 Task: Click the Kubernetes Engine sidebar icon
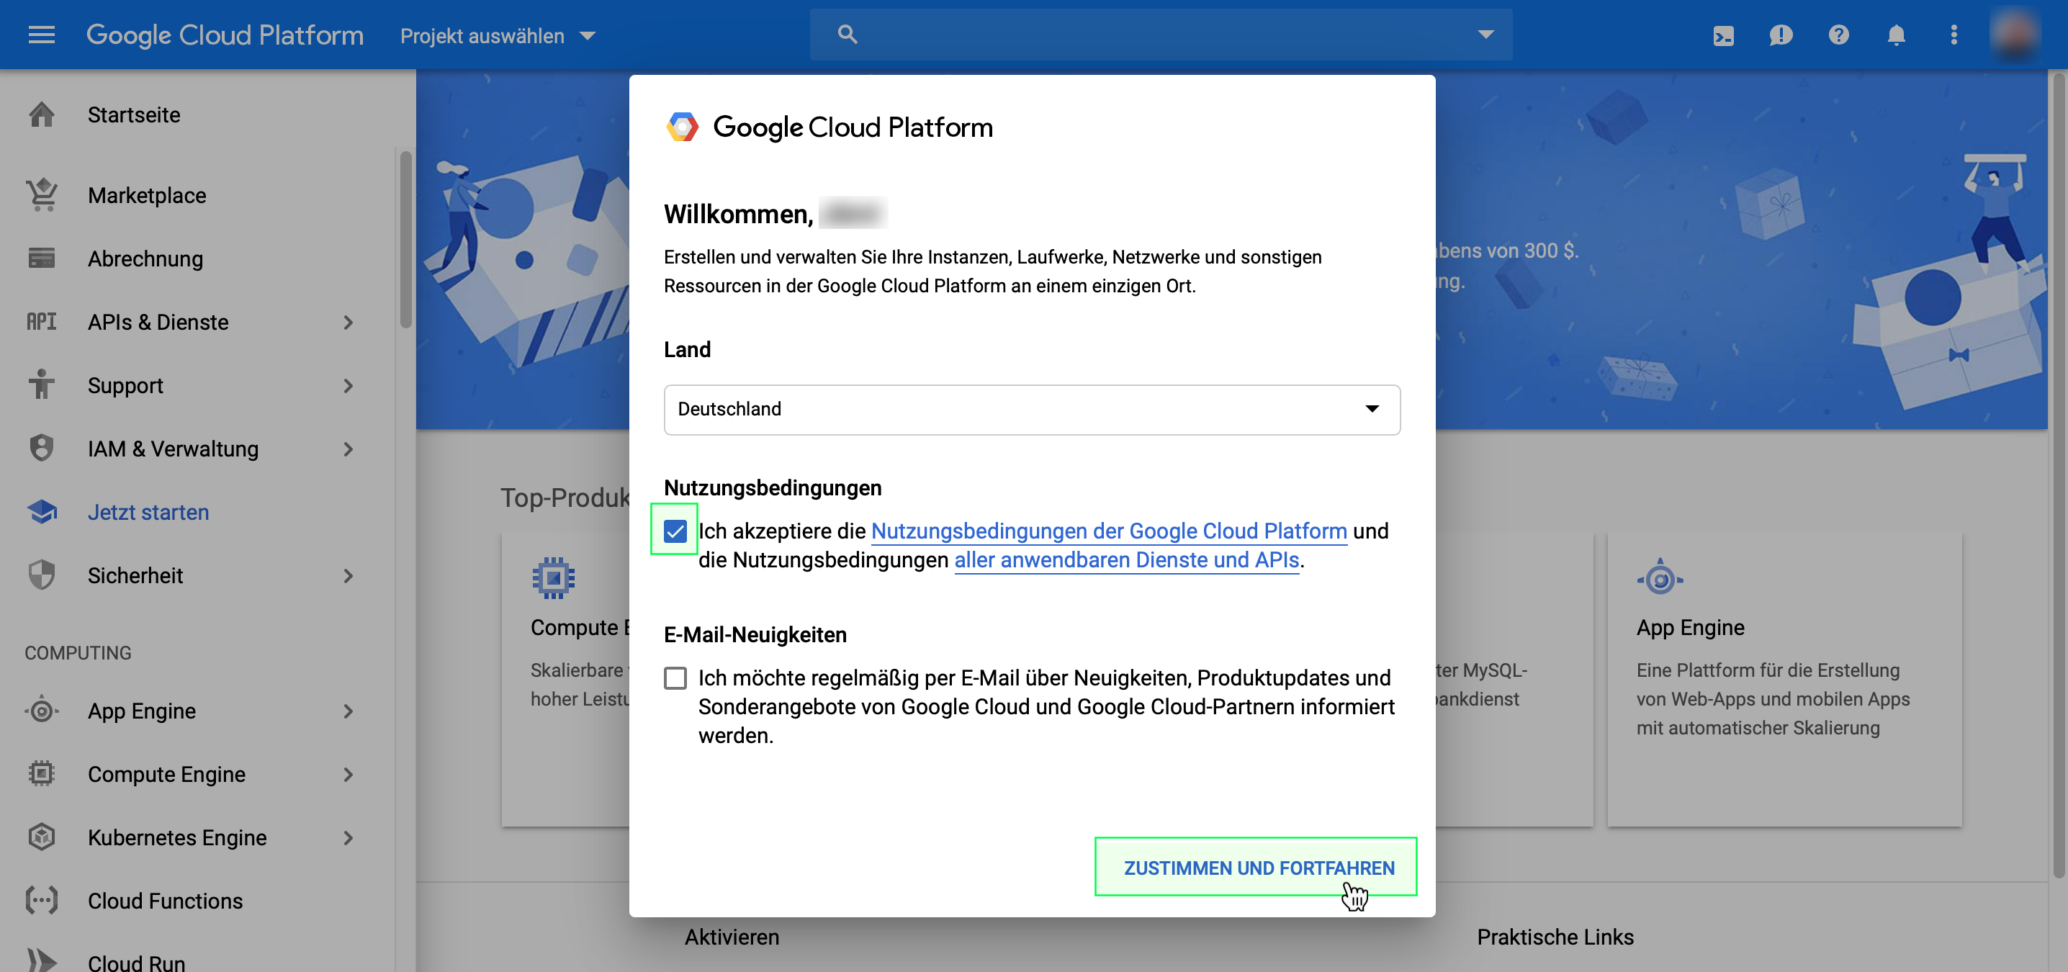(x=42, y=837)
